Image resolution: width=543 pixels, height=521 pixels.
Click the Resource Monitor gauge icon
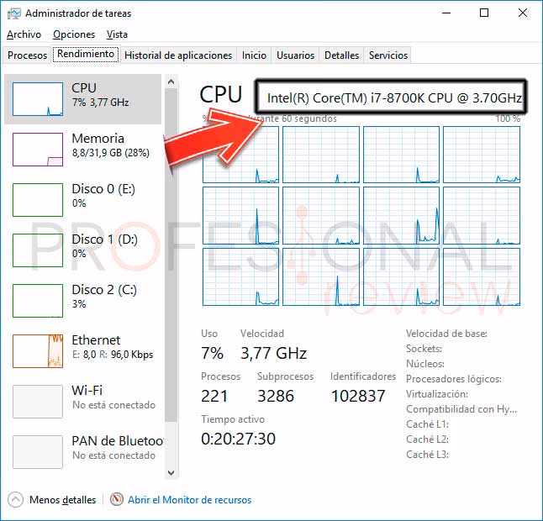coord(117,499)
